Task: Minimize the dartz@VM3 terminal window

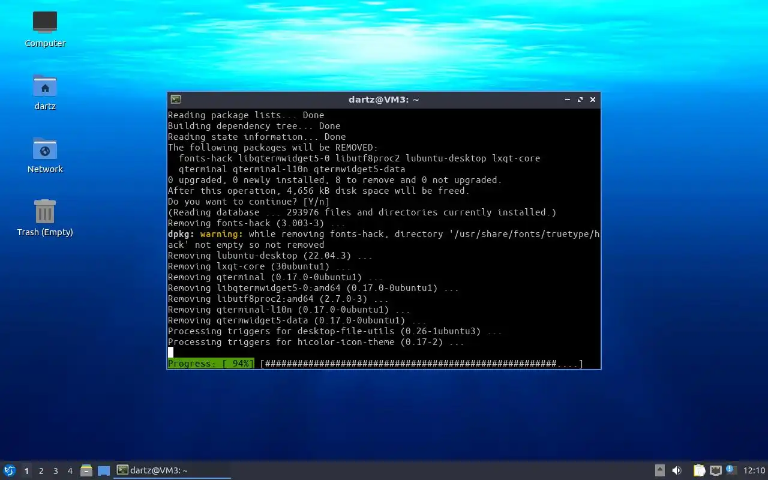Action: (x=568, y=100)
